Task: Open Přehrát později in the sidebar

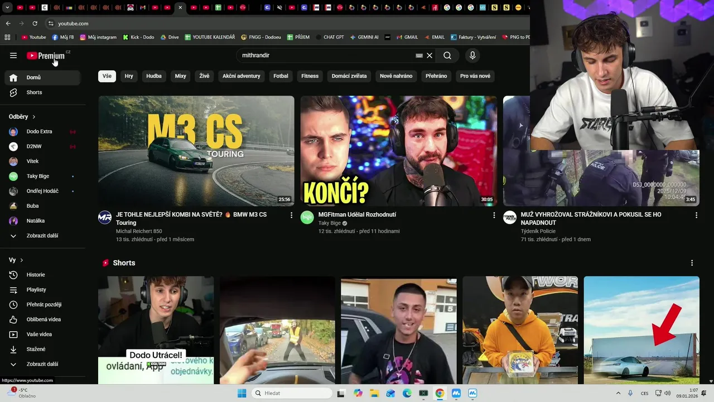Action: (x=42, y=305)
